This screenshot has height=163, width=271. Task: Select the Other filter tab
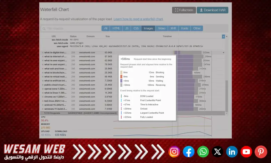[x=197, y=28]
